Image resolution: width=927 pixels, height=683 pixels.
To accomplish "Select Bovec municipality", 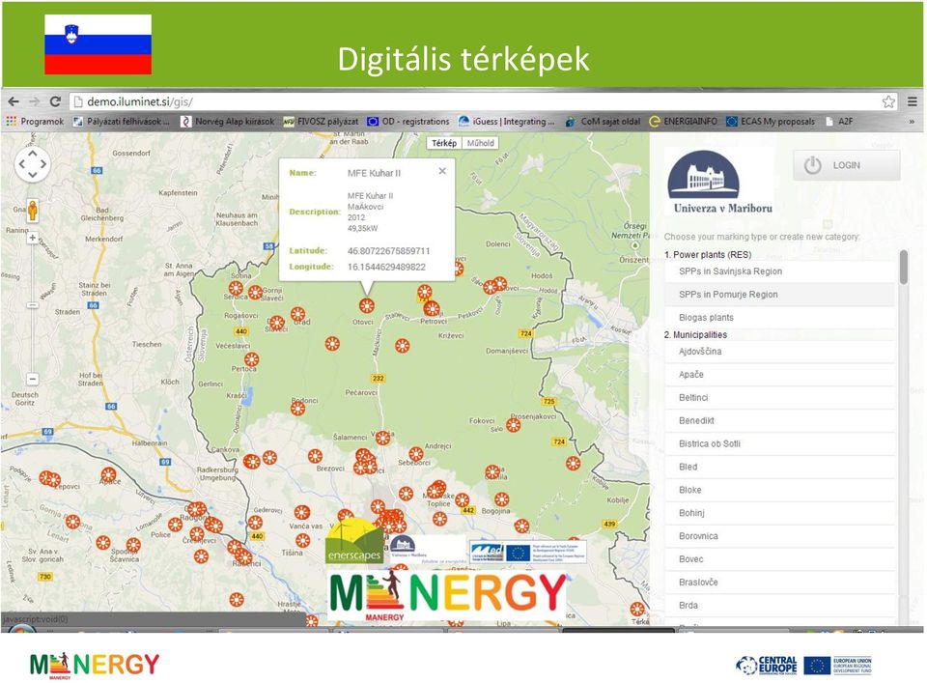I will point(779,558).
